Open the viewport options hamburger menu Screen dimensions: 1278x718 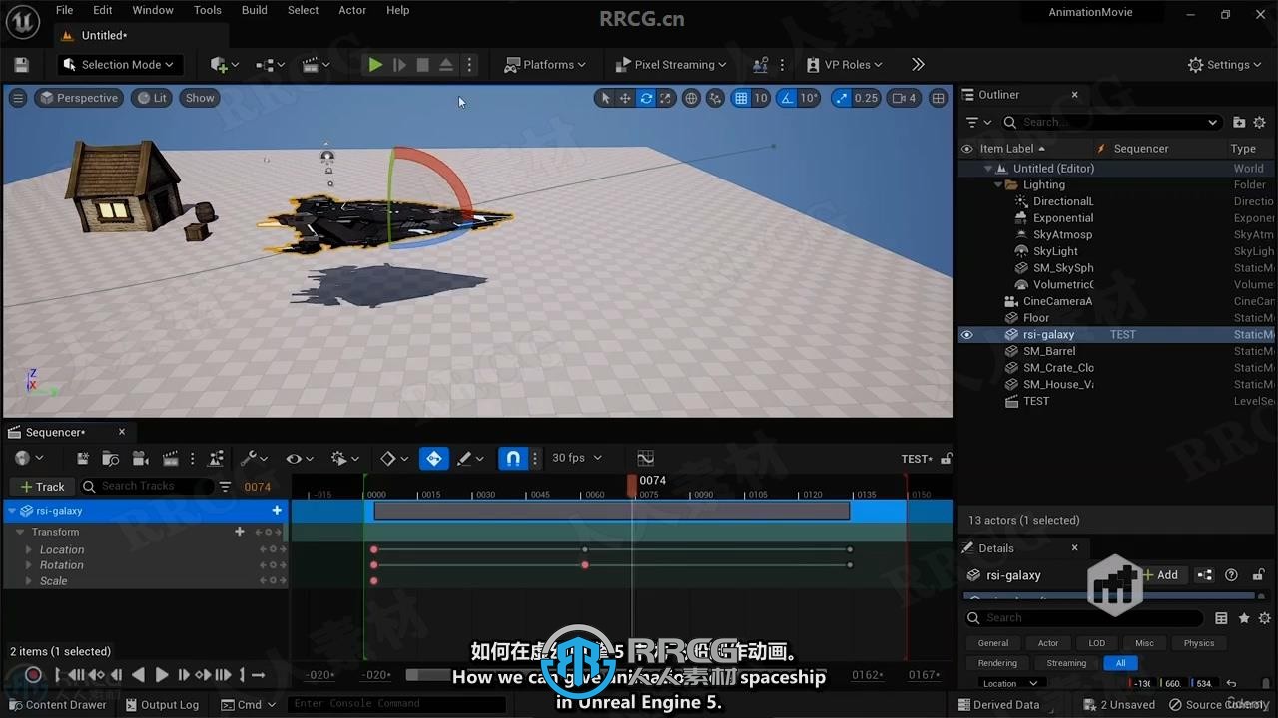coord(18,98)
